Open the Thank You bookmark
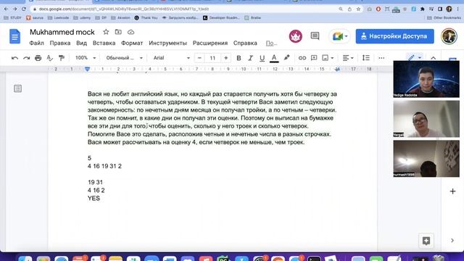 [146, 17]
